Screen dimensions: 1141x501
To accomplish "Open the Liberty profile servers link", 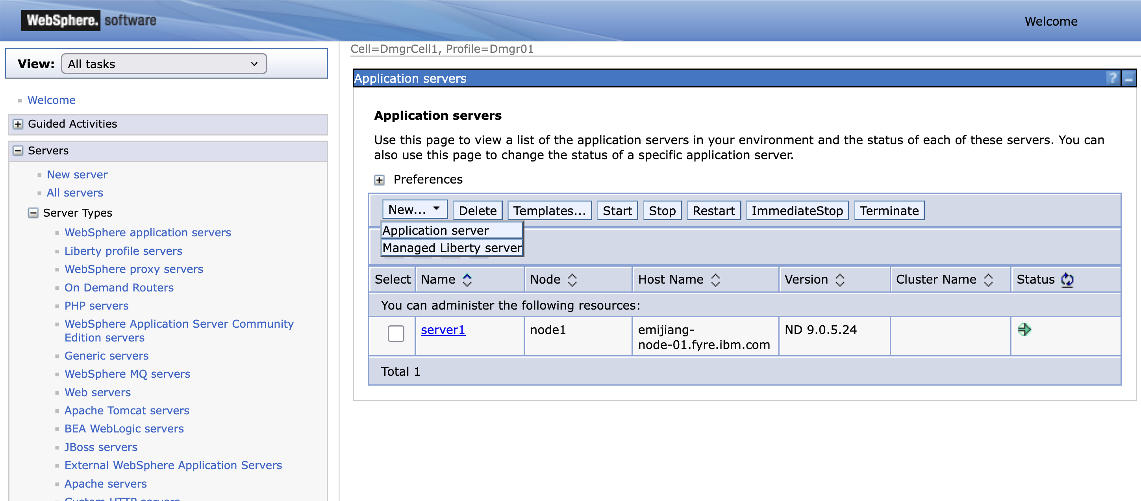I will point(123,251).
